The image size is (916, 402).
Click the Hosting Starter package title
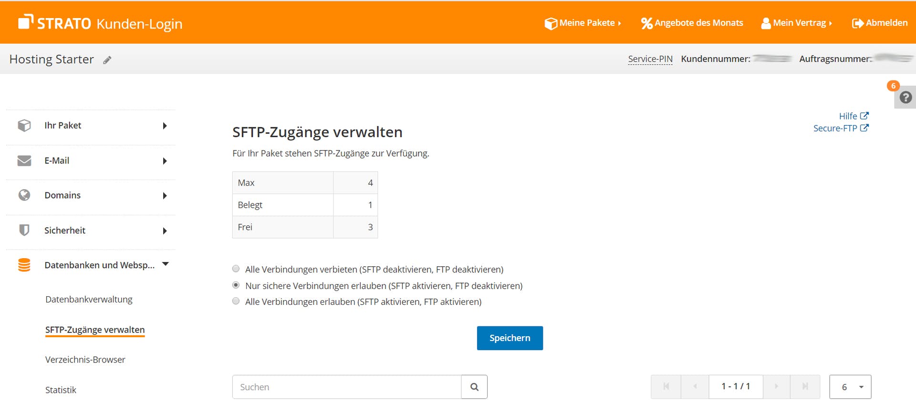(52, 59)
